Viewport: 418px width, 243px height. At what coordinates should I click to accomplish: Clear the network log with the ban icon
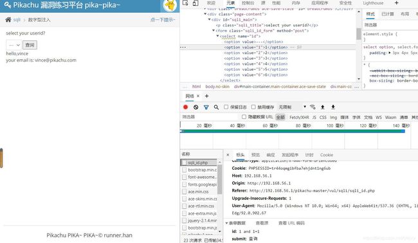[196, 107]
